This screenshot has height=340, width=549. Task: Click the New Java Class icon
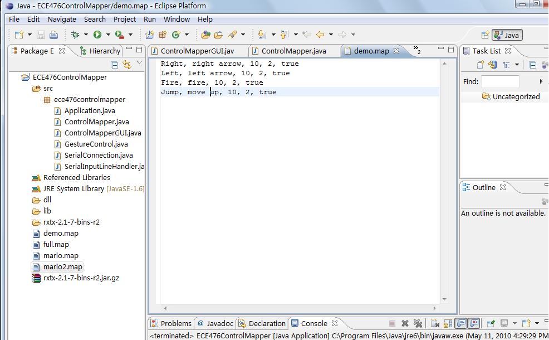pos(176,35)
